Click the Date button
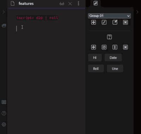The width and height of the screenshot is (141, 134). [113, 57]
